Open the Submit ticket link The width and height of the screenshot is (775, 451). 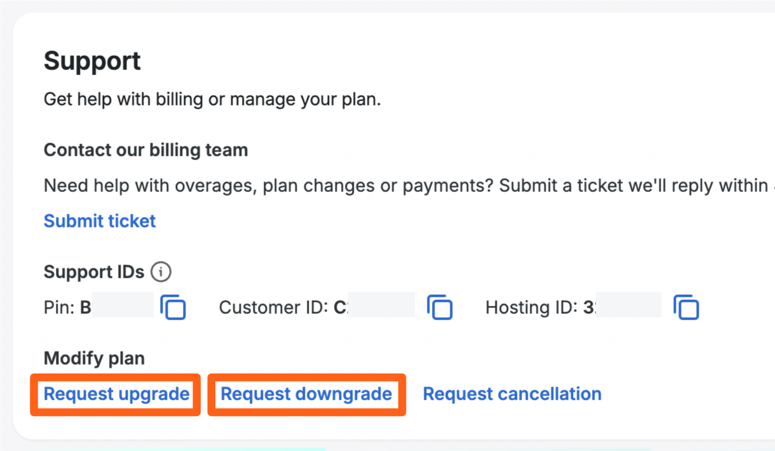(100, 221)
